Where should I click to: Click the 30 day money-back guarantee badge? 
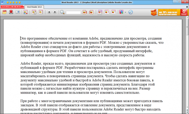tap(184, 12)
